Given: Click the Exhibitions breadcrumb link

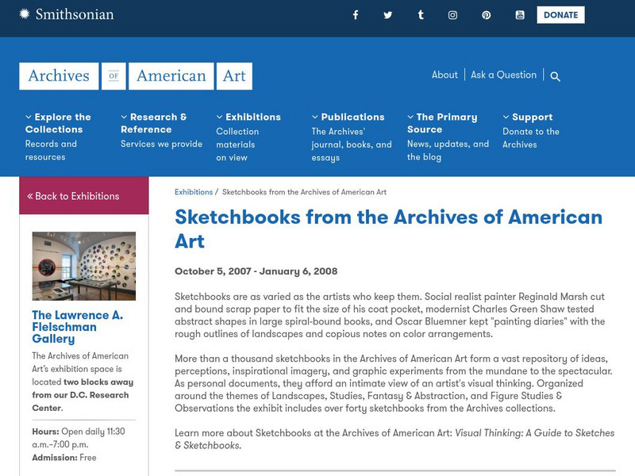Looking at the screenshot, I should pos(194,192).
